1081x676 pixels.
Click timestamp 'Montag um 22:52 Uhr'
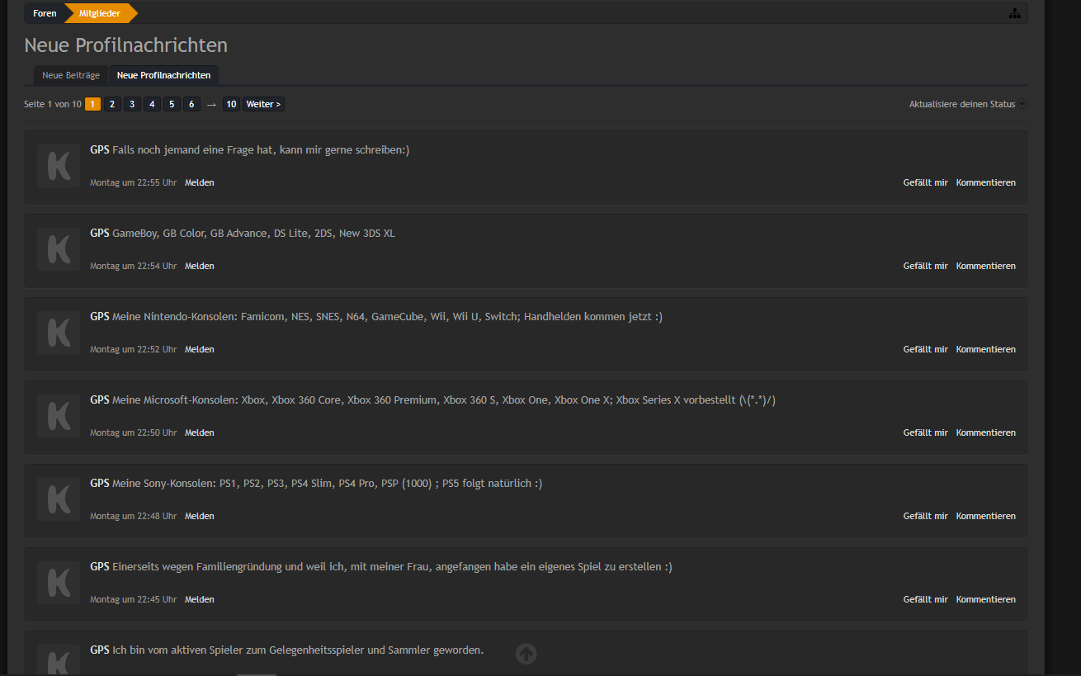tap(133, 349)
